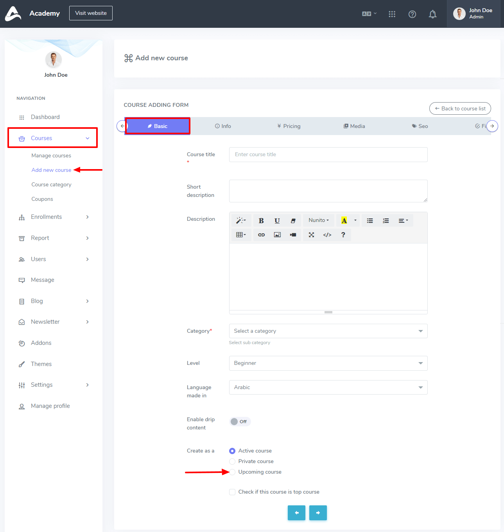Image resolution: width=504 pixels, height=532 pixels.
Task: Open the yellow text highlight color button
Action: [344, 221]
